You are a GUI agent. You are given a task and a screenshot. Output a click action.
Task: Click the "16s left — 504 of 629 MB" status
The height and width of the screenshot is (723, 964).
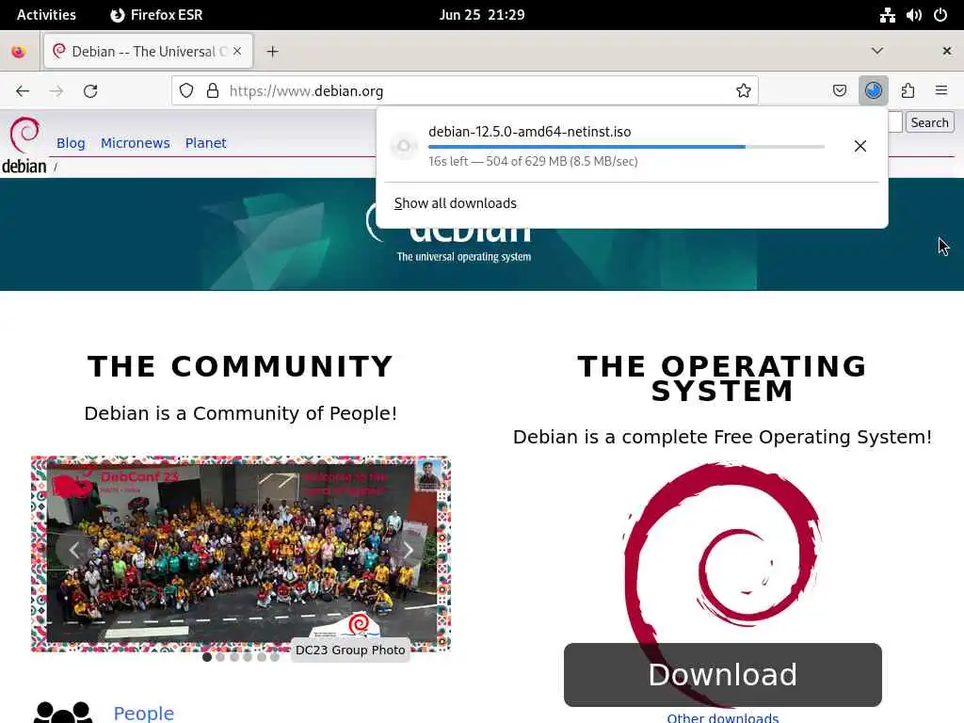pyautogui.click(x=533, y=161)
